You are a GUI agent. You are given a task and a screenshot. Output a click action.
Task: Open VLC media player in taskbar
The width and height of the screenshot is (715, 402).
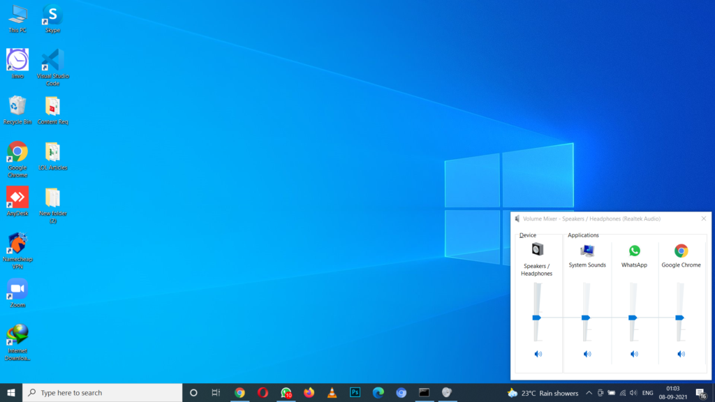[332, 392]
